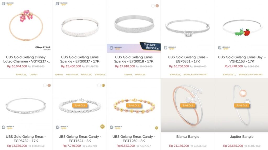Click Disney Pixar logo on Lotso bangle
This screenshot has height=150, width=268.
43,48
